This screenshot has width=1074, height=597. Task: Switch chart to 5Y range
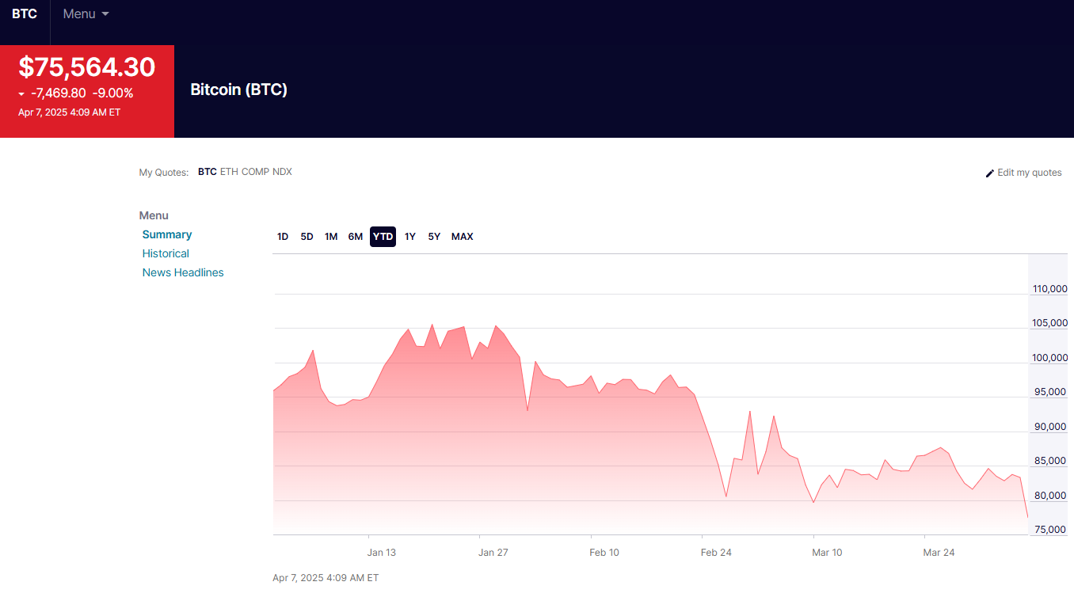[x=434, y=237]
